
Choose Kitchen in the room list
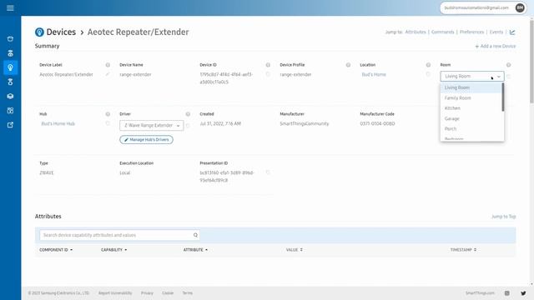click(x=471, y=108)
